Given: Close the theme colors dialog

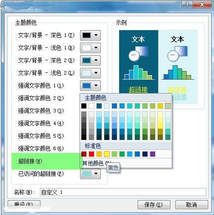Looking at the screenshot, I should click(202, 4).
